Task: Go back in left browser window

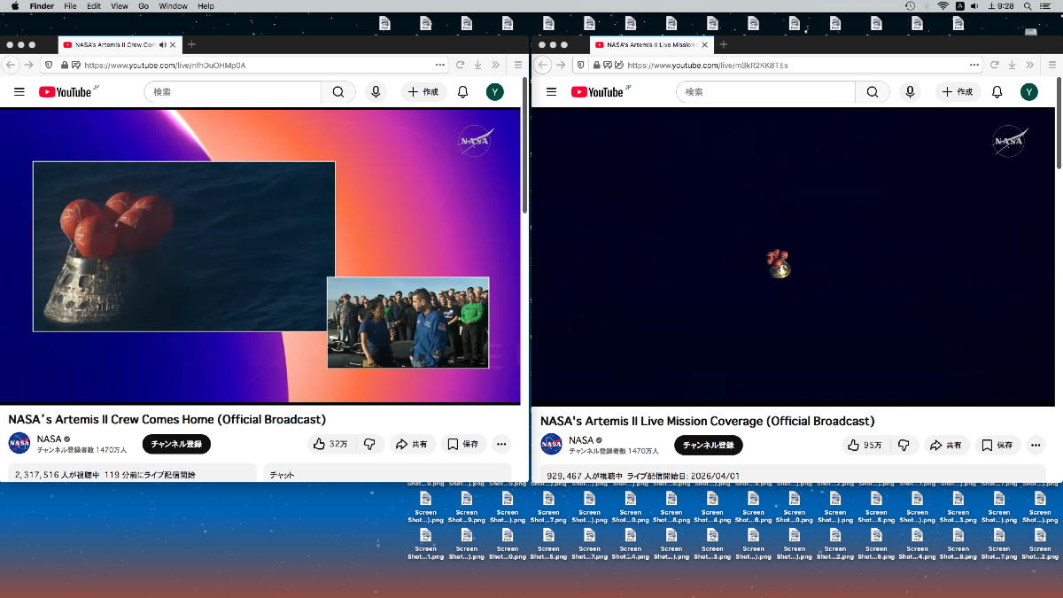Action: tap(12, 65)
